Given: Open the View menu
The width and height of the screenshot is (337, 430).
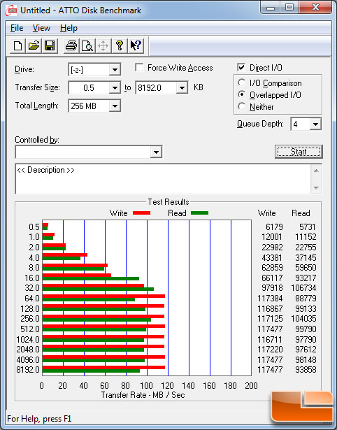Looking at the screenshot, I should (41, 28).
